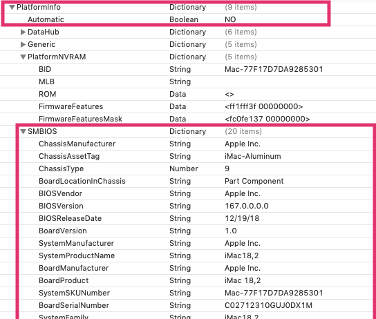
Task: Click the ChassisType number value 9
Action: pos(227,168)
